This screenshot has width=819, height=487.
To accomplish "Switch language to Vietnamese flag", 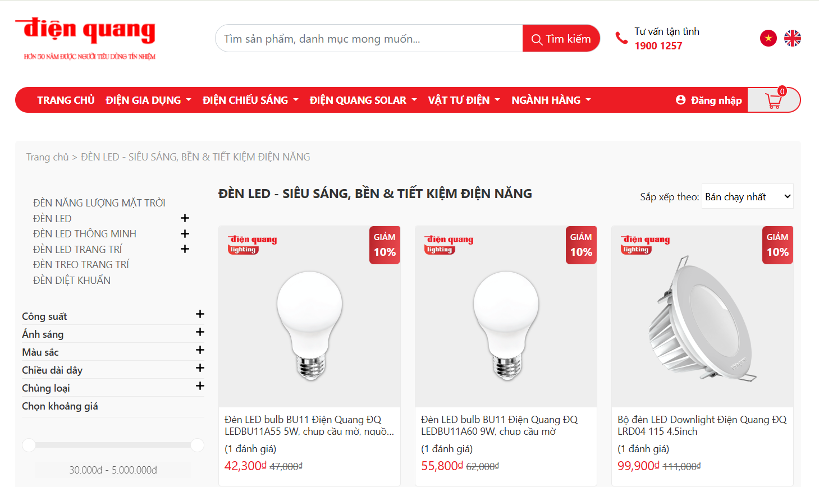I will click(768, 38).
